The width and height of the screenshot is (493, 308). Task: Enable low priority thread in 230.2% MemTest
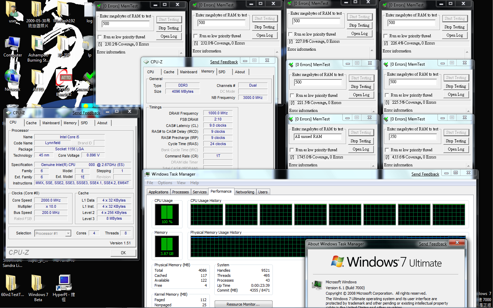point(100,37)
